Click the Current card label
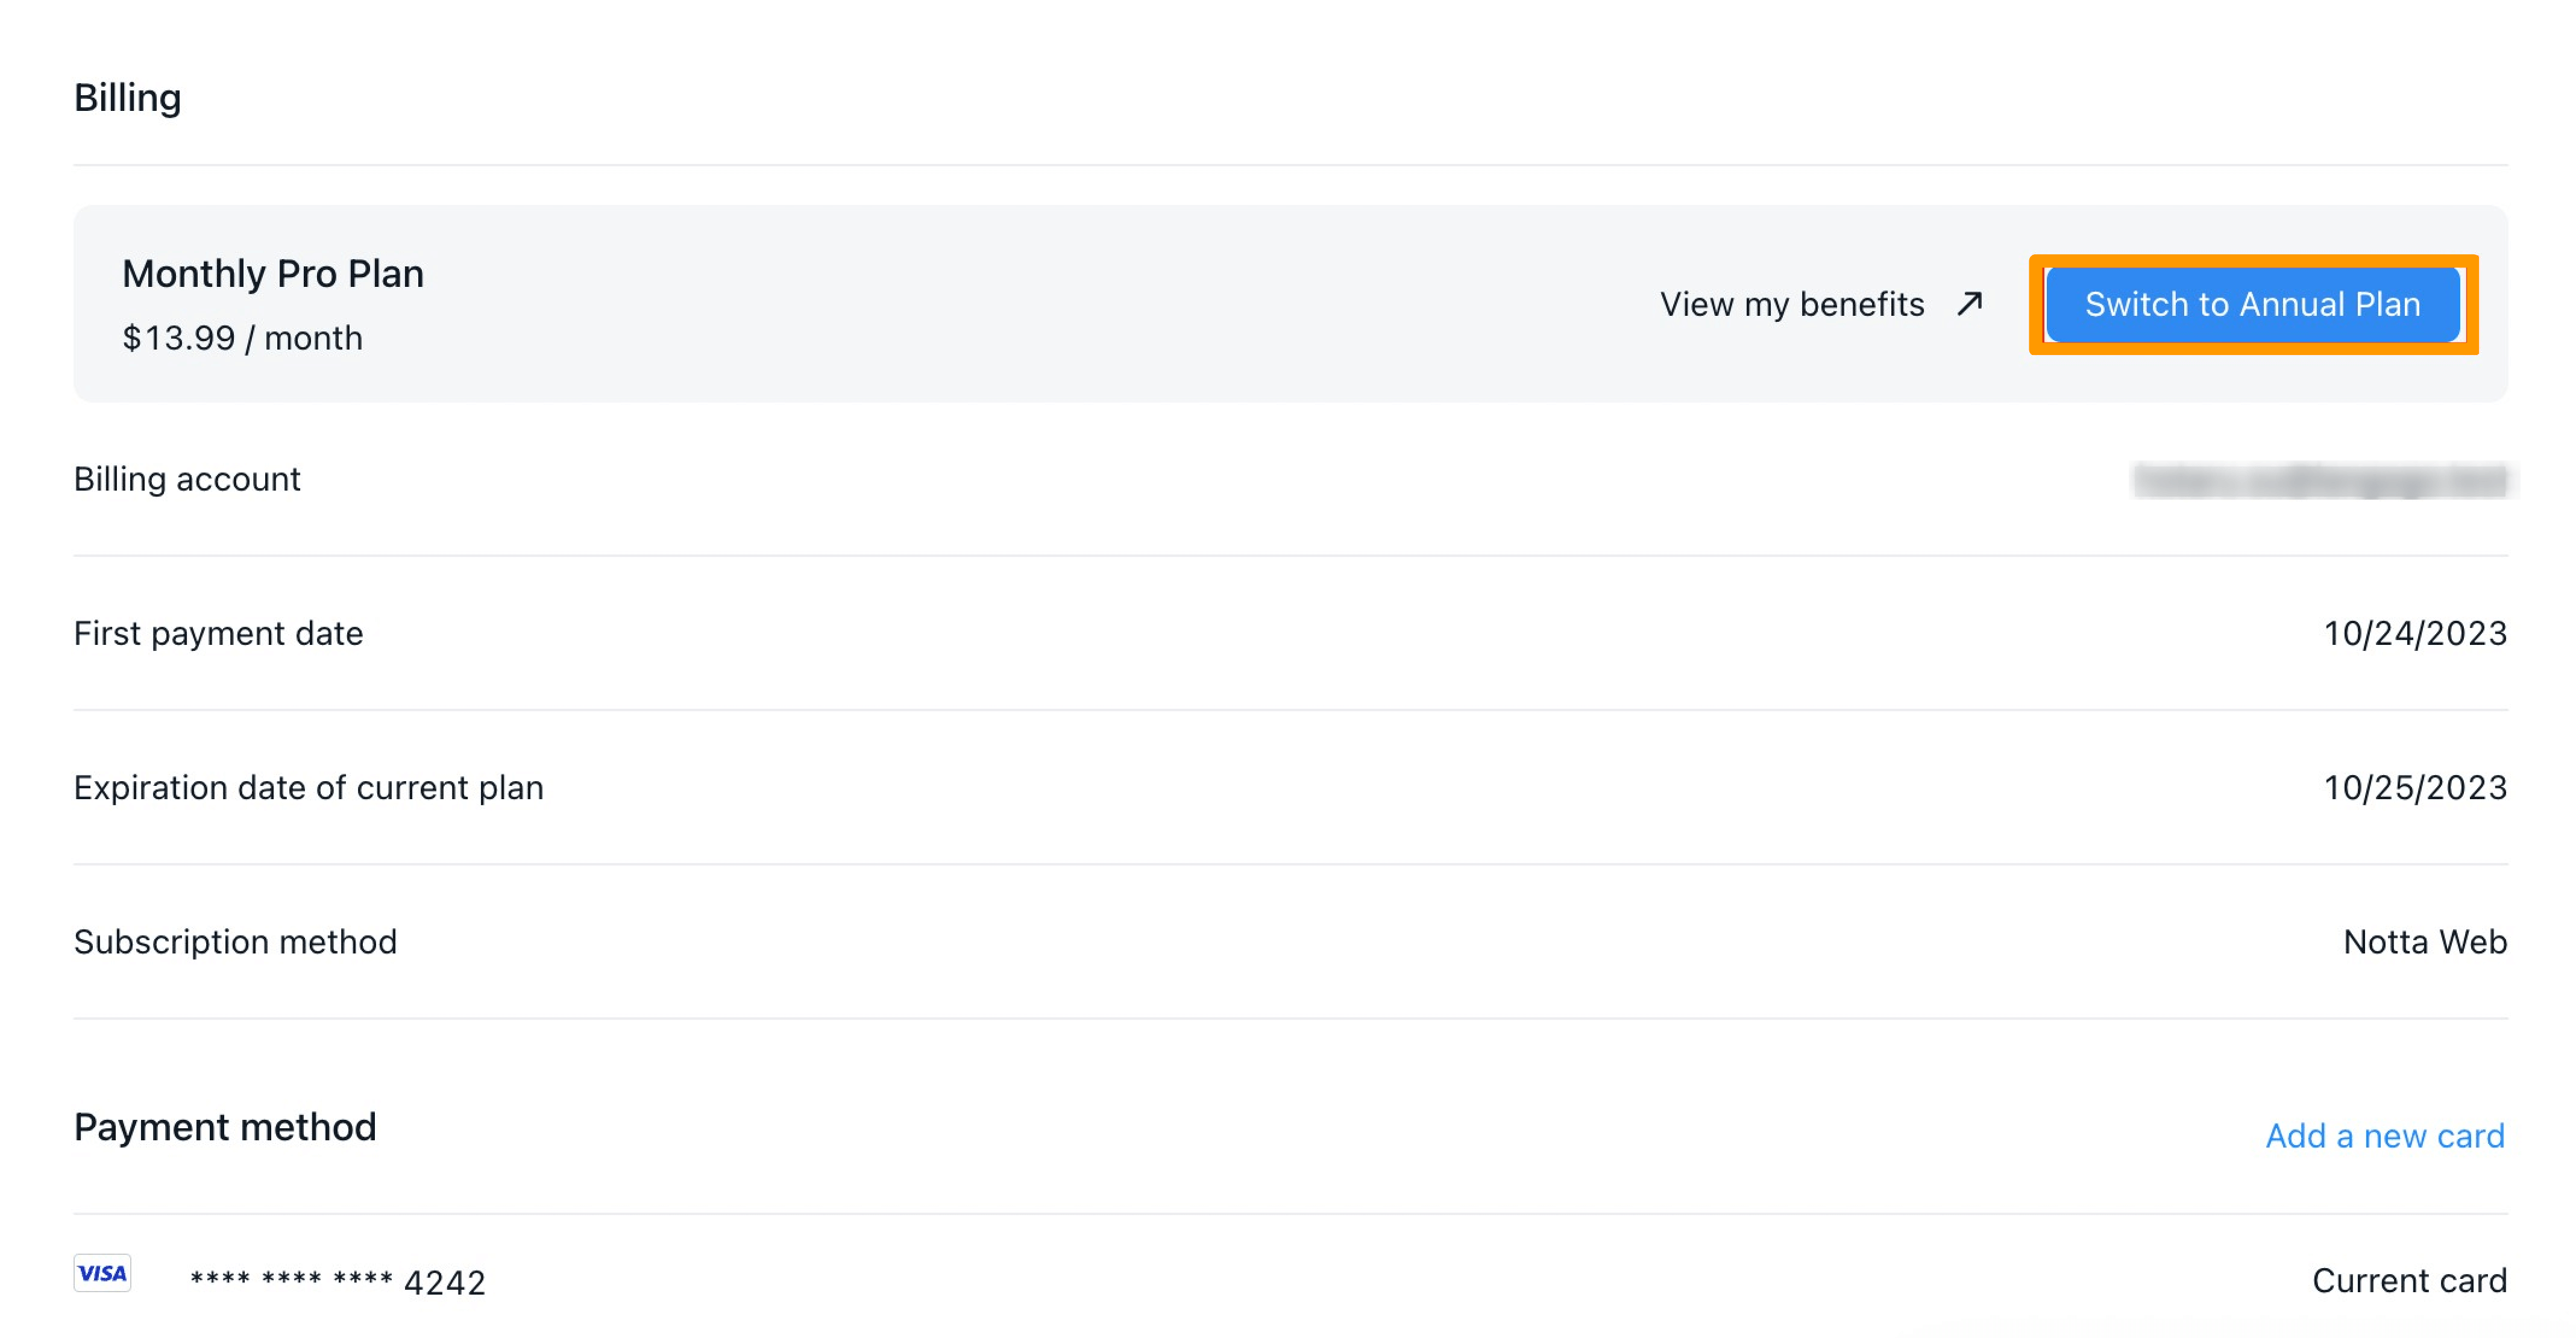The height and width of the screenshot is (1338, 2576). click(2409, 1280)
